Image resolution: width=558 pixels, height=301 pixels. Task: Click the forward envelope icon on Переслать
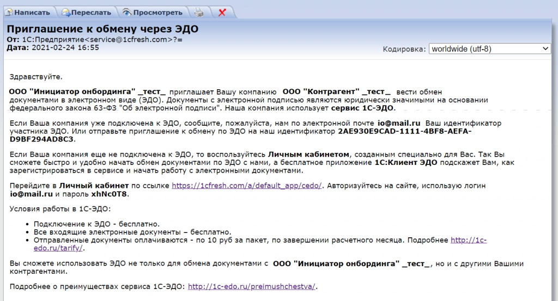[66, 13]
